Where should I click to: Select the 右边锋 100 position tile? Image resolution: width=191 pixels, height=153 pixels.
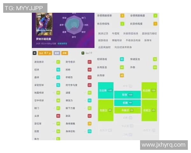tap(149, 91)
